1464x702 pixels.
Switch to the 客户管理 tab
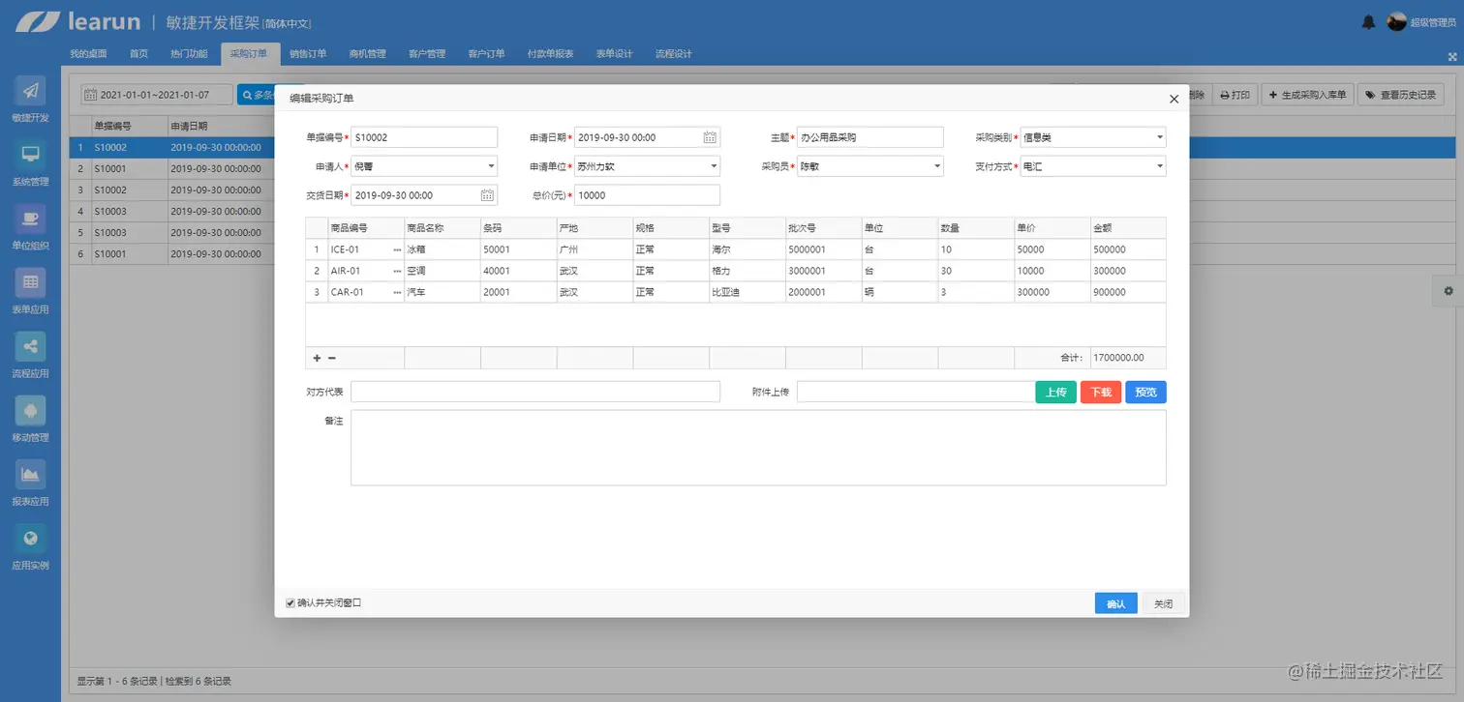point(427,54)
